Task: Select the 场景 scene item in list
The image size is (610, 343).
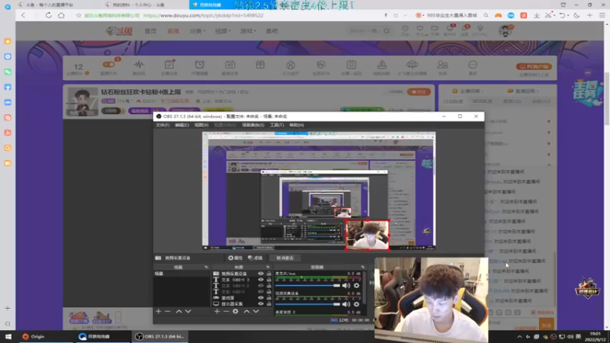Action: (x=181, y=274)
